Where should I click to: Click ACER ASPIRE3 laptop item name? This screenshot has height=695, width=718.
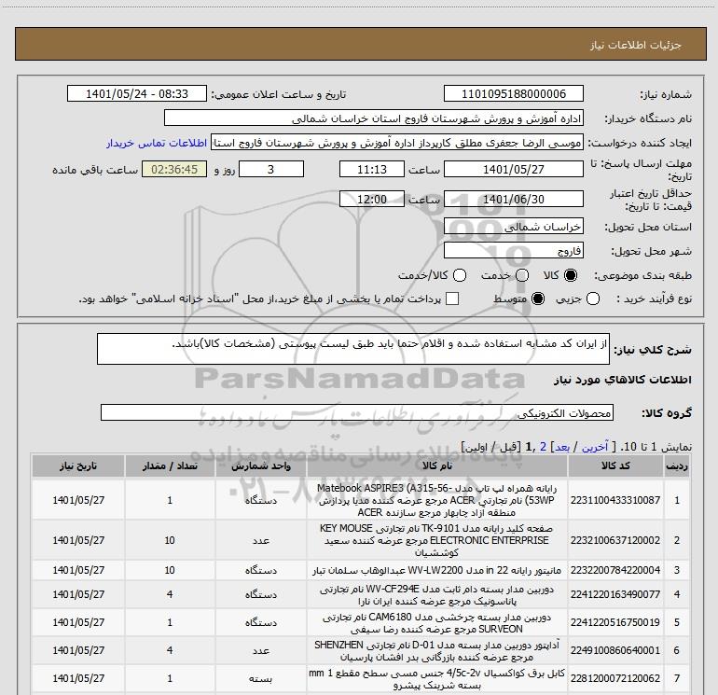437,500
